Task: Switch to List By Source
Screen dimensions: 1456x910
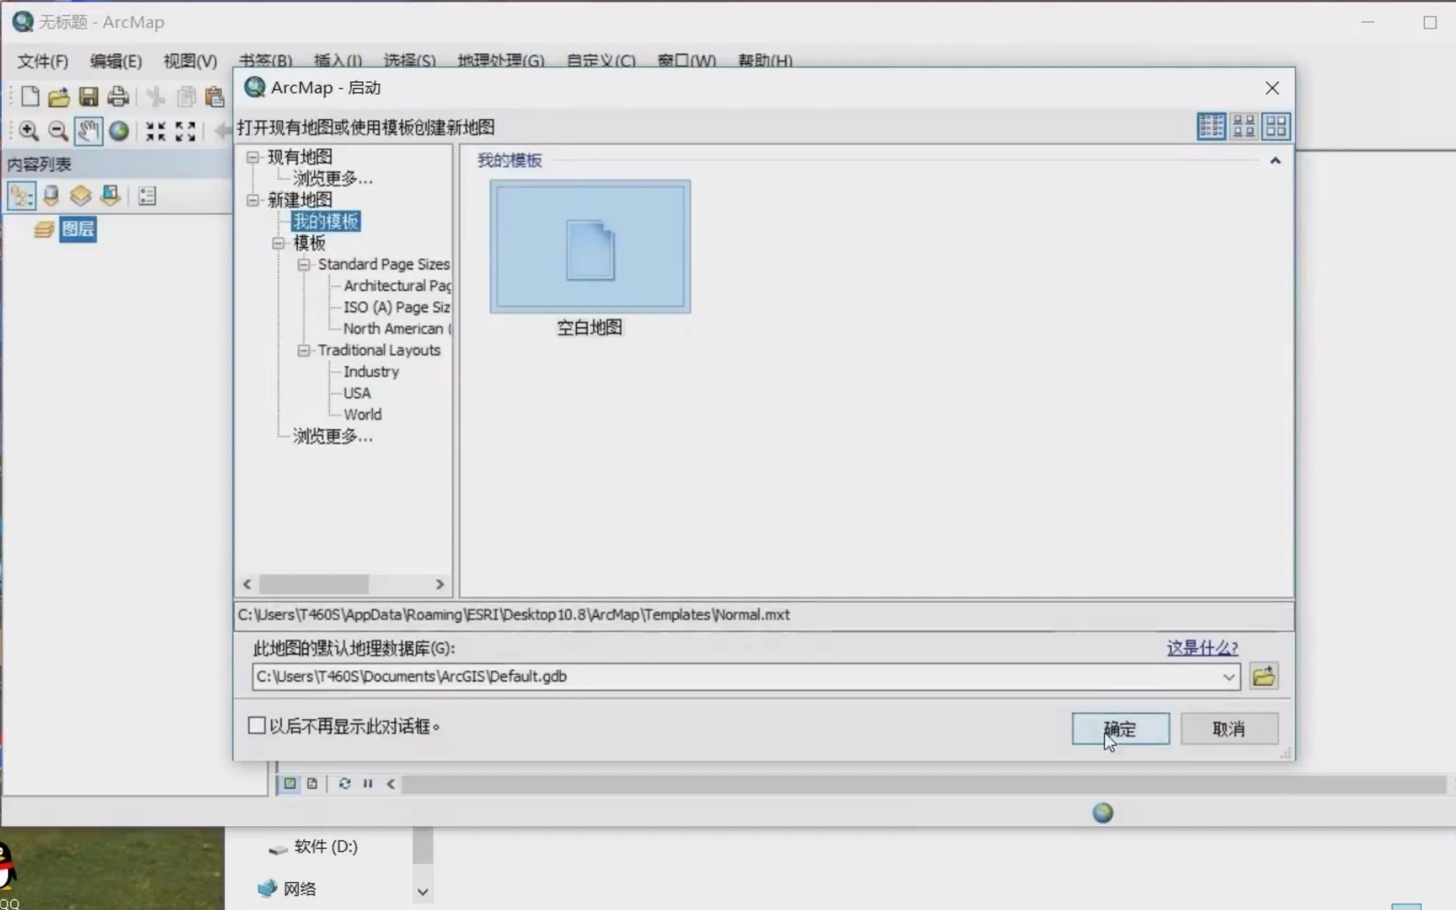Action: click(x=52, y=196)
